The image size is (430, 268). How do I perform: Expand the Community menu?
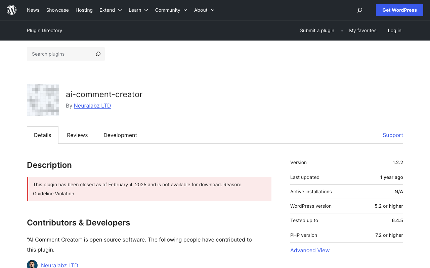tap(171, 10)
